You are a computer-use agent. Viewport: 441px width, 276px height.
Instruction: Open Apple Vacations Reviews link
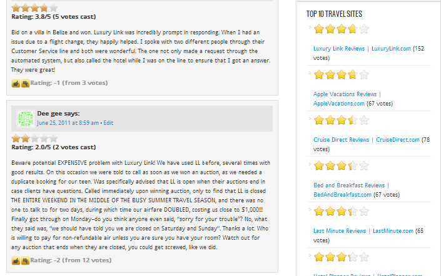[345, 94]
